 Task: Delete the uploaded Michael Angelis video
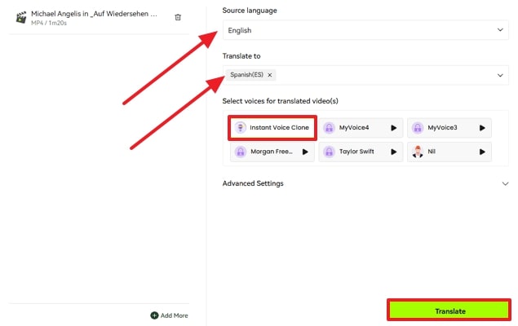point(178,17)
